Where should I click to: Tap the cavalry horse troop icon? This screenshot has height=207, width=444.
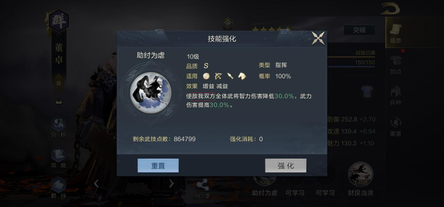coord(242,76)
